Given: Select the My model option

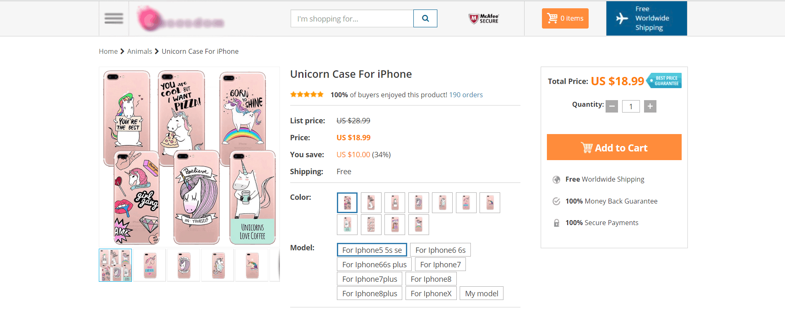Looking at the screenshot, I should (x=482, y=294).
